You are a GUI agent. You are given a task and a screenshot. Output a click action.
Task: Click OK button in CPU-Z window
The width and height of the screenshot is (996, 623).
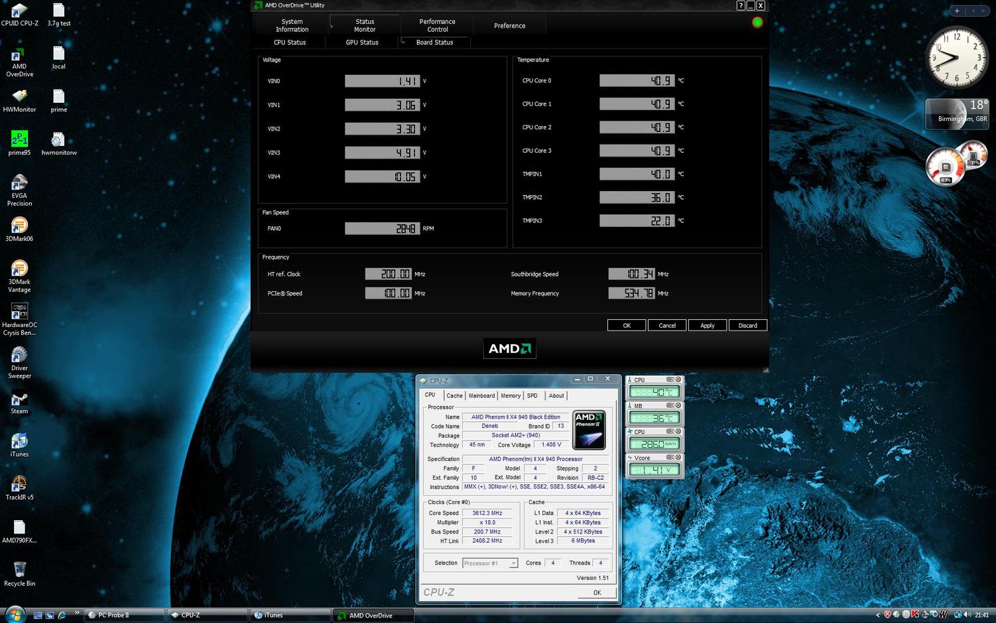coord(597,592)
